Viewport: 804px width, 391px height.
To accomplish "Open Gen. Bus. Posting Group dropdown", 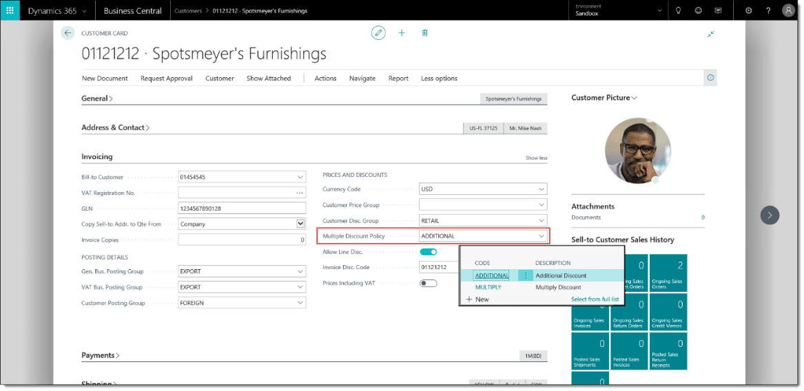I will click(300, 271).
